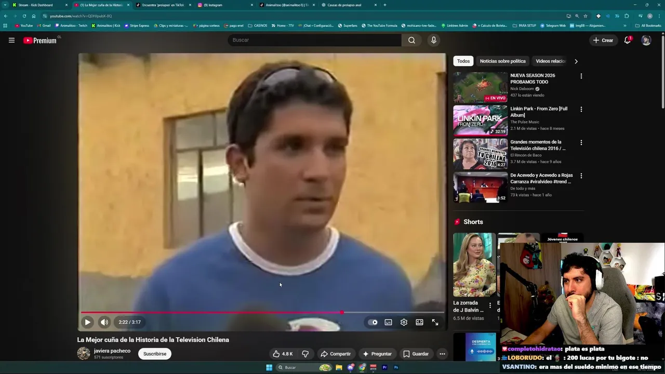Open javiera pacheco channel link

pyautogui.click(x=112, y=351)
